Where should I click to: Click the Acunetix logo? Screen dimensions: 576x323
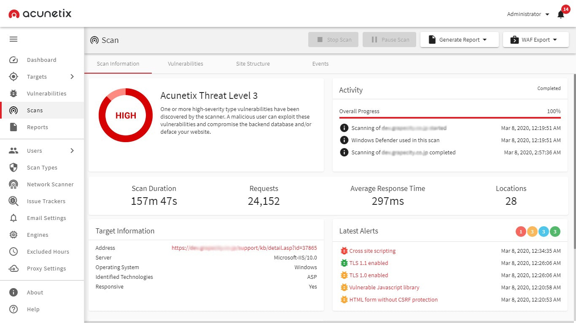40,14
